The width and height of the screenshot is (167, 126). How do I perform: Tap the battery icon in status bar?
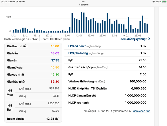coord(164,2)
